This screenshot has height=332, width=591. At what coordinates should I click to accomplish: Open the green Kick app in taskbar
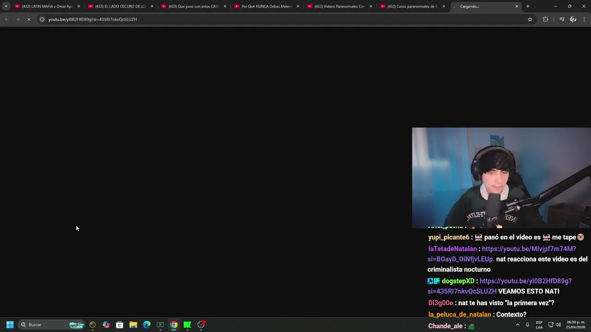click(187, 325)
